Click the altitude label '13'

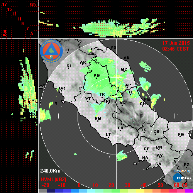pos(14,14)
